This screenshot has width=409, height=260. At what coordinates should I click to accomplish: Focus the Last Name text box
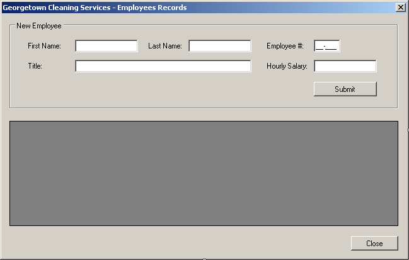(220, 46)
